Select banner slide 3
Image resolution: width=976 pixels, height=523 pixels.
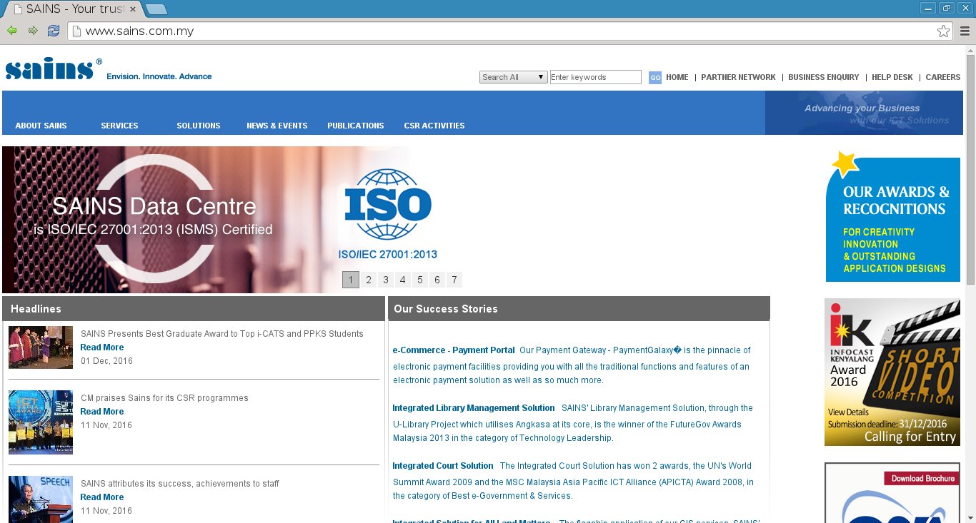[x=386, y=280]
